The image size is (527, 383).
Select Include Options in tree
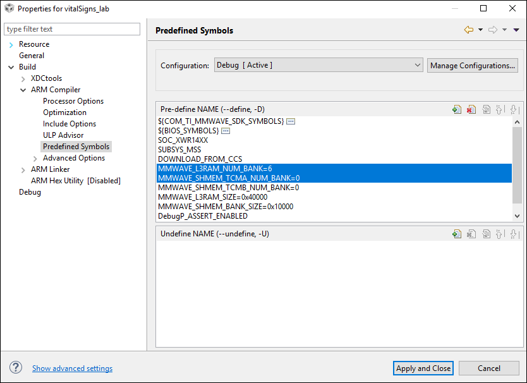(70, 124)
